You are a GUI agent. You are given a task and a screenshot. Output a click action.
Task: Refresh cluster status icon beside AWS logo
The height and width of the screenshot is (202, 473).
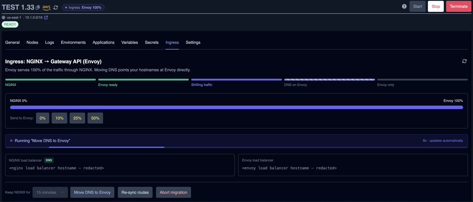click(x=56, y=8)
